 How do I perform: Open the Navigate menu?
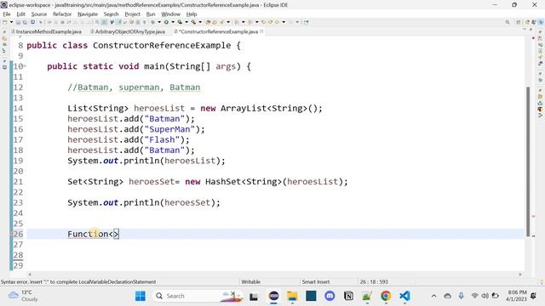pyautogui.click(x=88, y=14)
